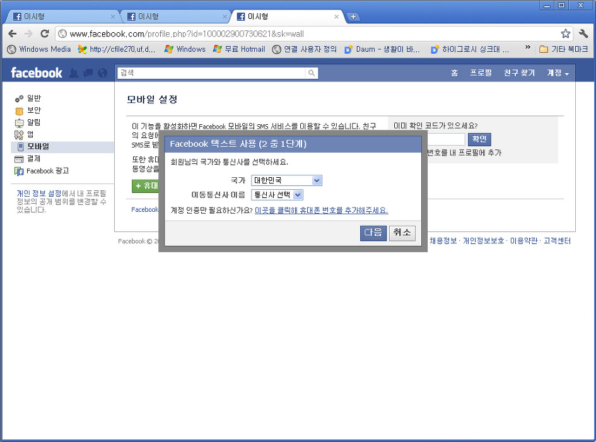
Task: Open the 국가 dropdown showing 대한민국
Action: click(x=286, y=180)
